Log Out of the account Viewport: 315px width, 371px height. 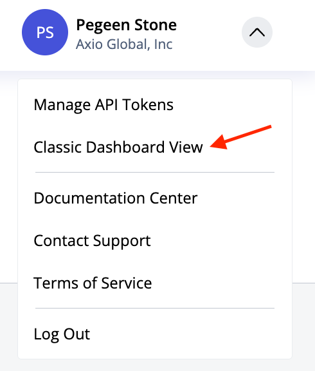[x=62, y=334]
